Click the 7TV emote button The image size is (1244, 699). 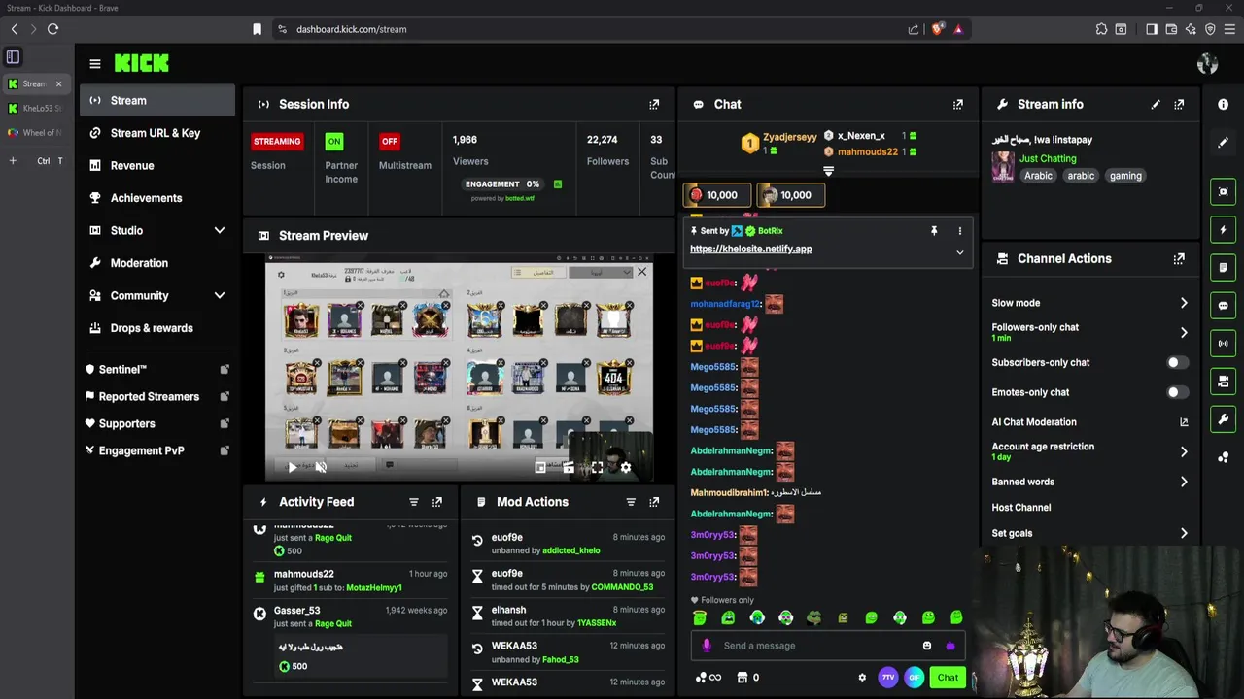point(887,678)
